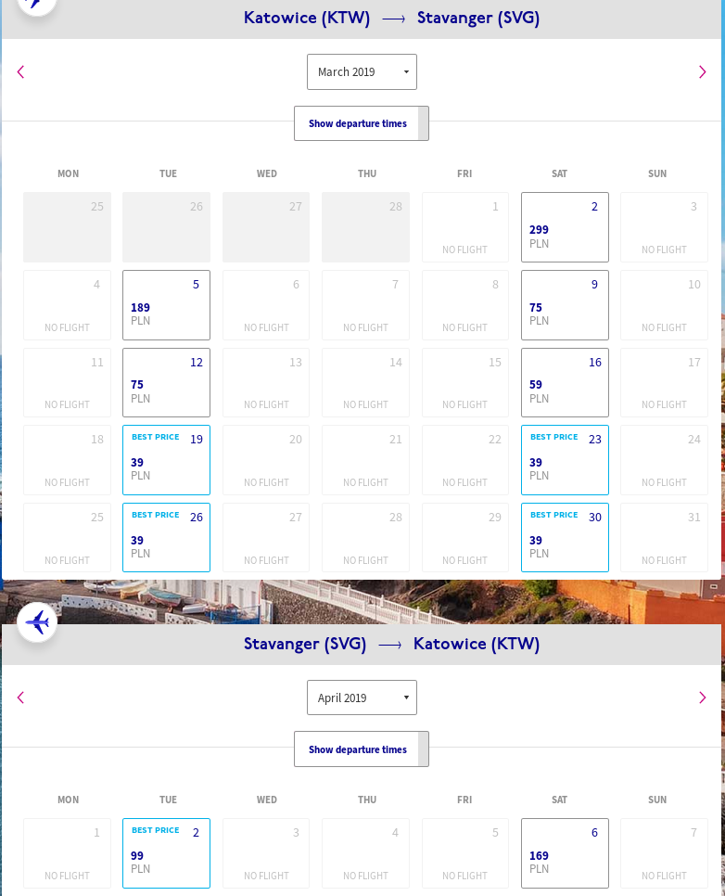Open the April 2019 month dropdown

pos(362,698)
